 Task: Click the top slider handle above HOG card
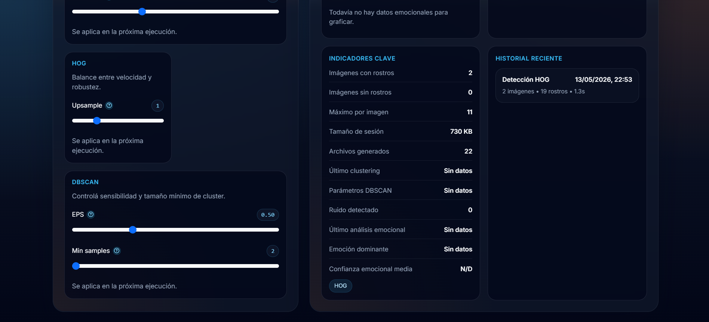(x=142, y=12)
